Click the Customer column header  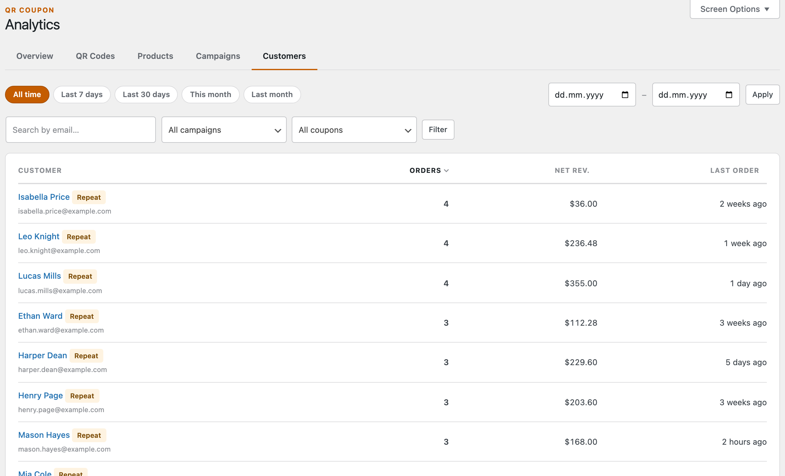click(x=40, y=171)
